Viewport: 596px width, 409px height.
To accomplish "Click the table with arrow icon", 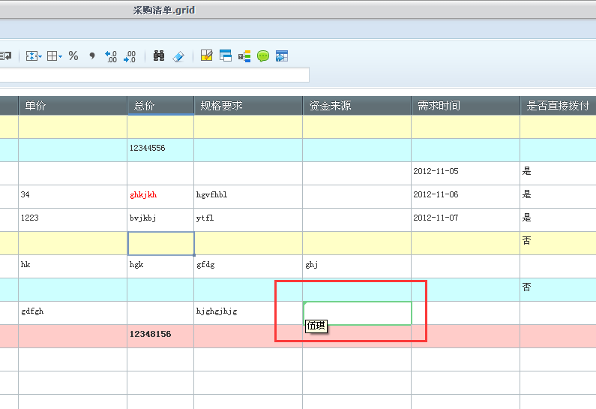I will click(282, 56).
